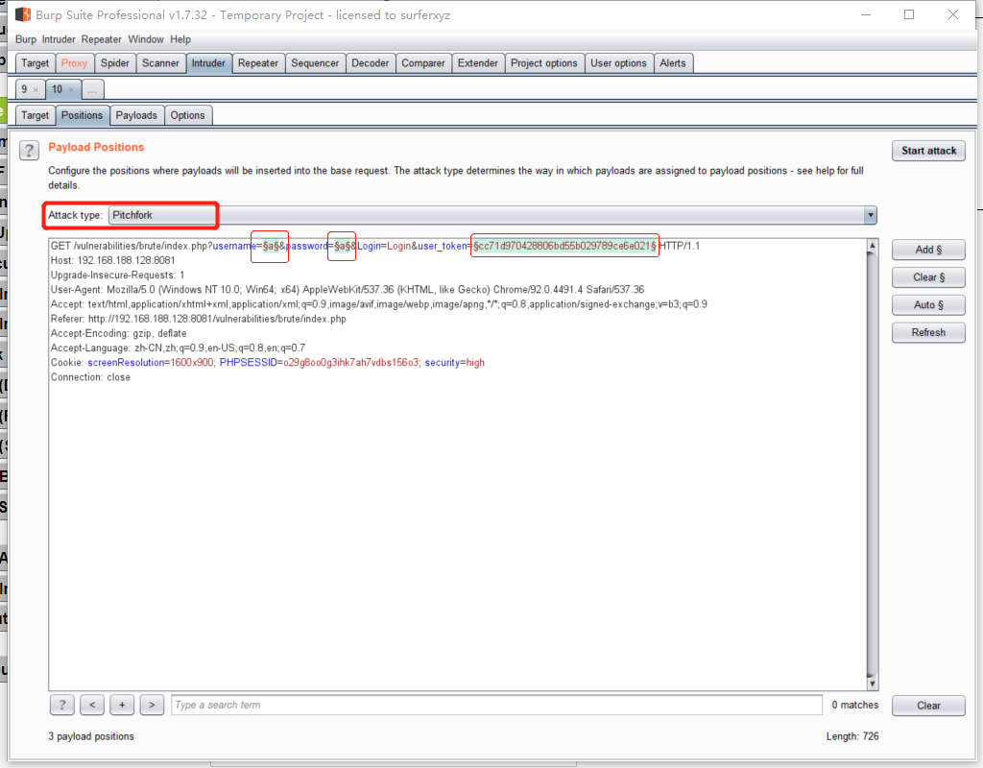The image size is (983, 768).
Task: Click the search help question-mark button
Action: [x=61, y=705]
